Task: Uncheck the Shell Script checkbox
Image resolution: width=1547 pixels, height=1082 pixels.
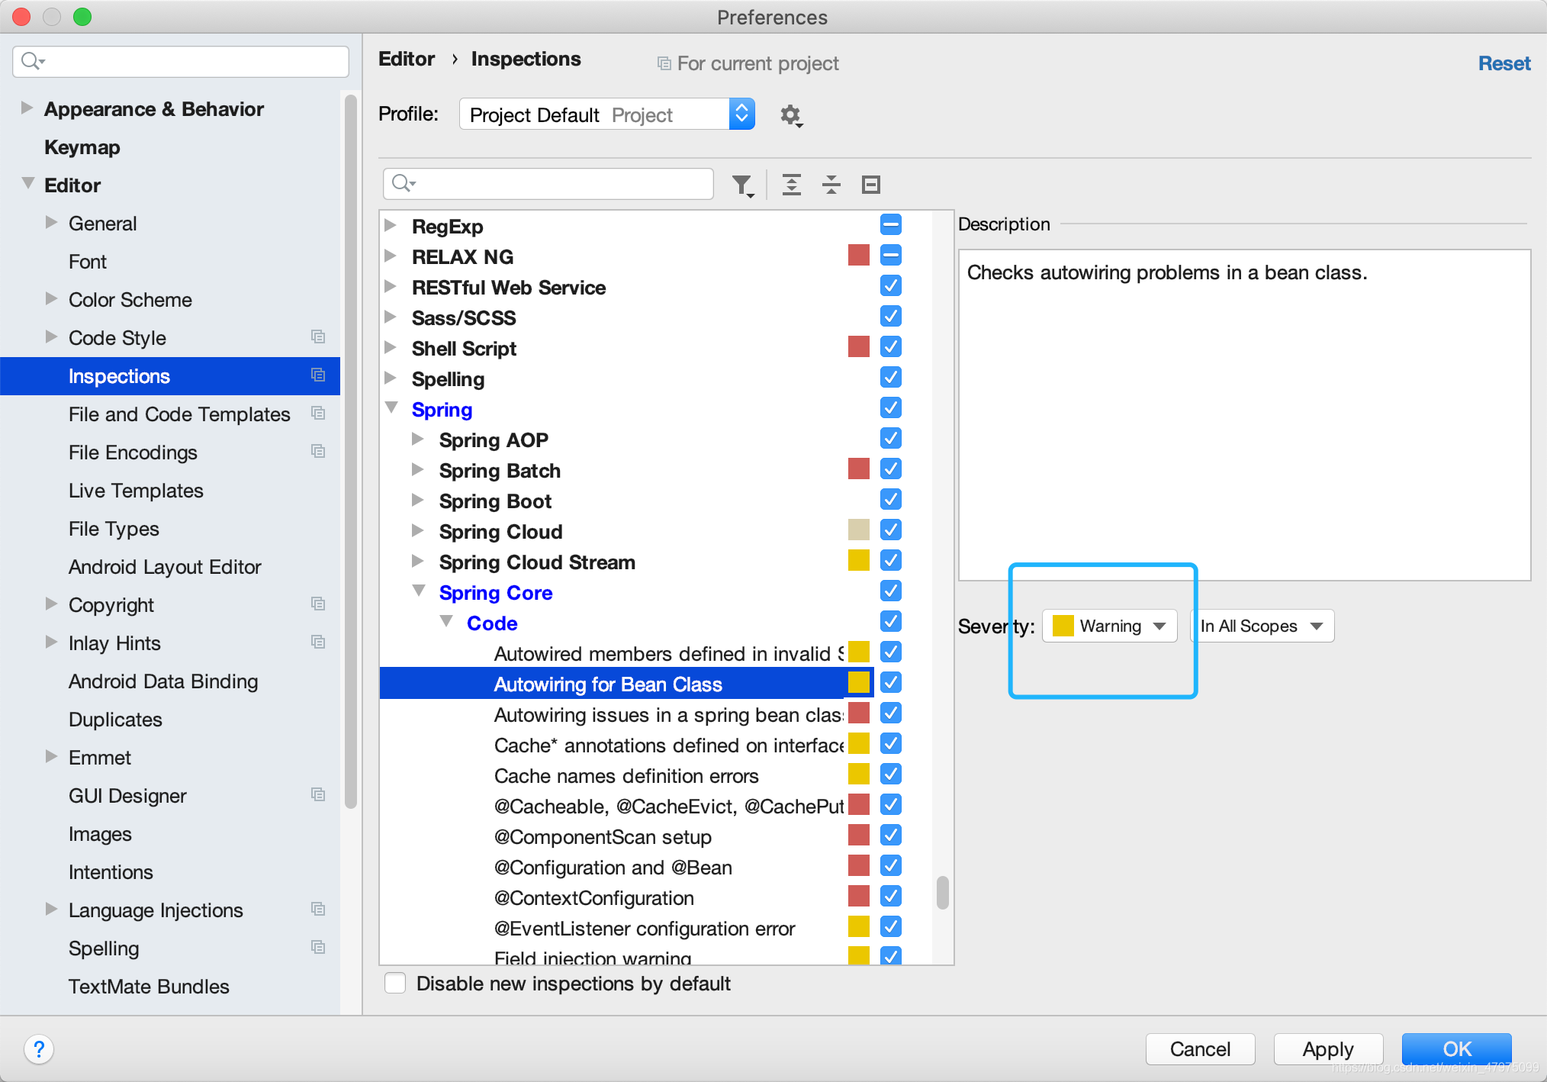Action: (x=891, y=346)
